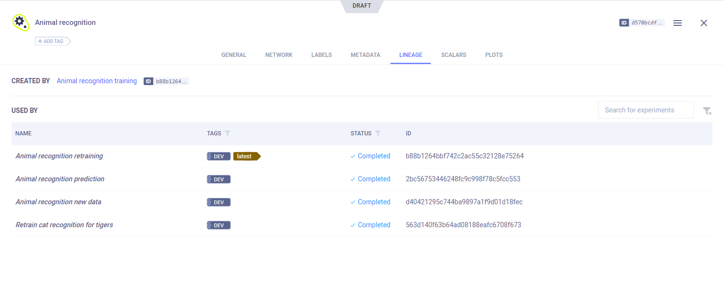Image resolution: width=724 pixels, height=299 pixels.
Task: Close the model details panel
Action: point(703,23)
